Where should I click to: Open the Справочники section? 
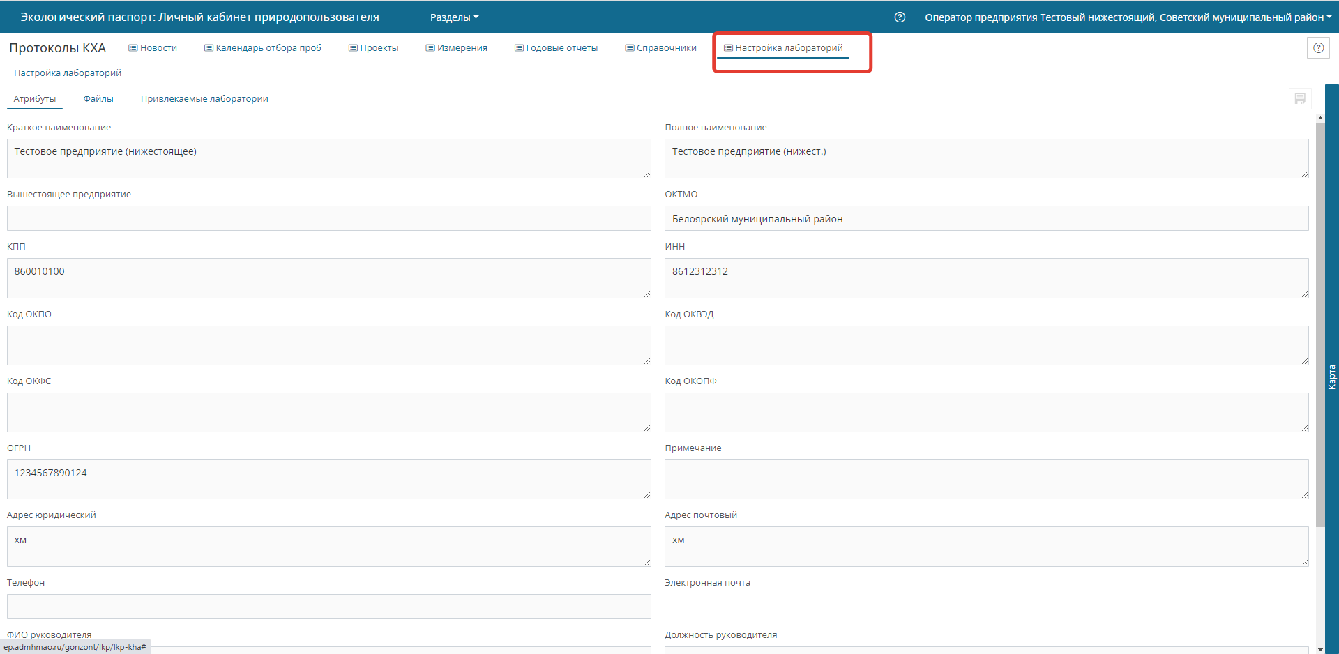click(x=660, y=48)
